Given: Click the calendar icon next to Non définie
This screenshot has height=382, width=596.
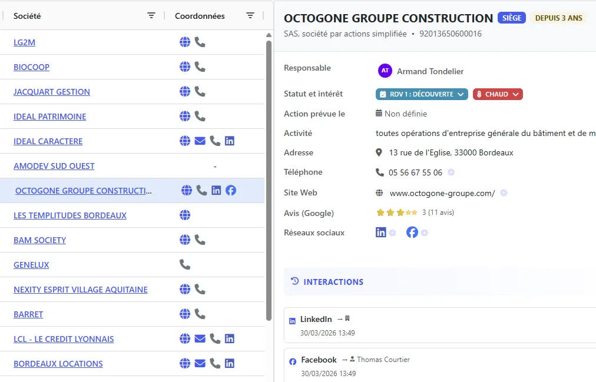Looking at the screenshot, I should 379,114.
